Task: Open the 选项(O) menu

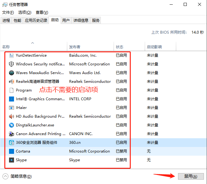Action: pyautogui.click(x=25, y=12)
